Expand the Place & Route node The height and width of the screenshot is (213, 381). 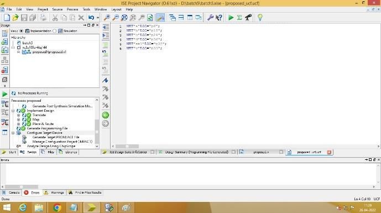point(18,124)
